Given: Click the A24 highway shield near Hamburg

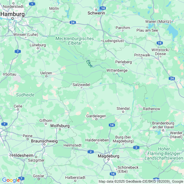Looking at the screenshot, I should point(73,22).
